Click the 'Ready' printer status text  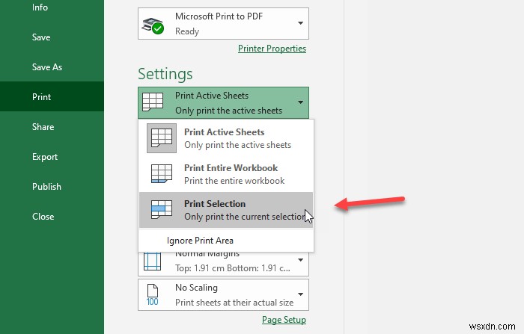pos(187,31)
